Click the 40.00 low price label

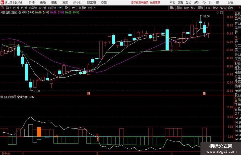[36, 91]
